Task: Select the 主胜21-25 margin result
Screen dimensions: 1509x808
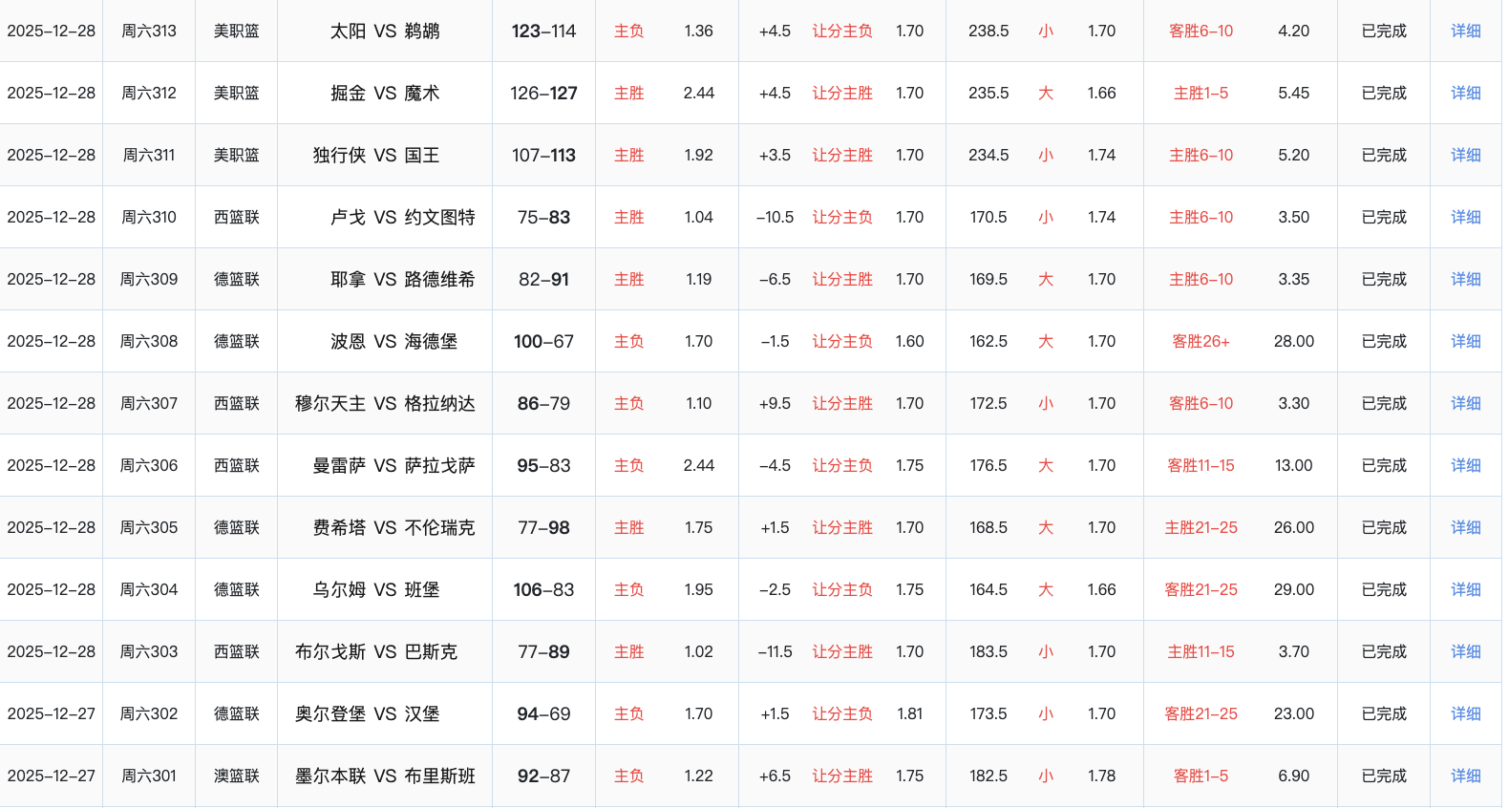Action: [x=1201, y=527]
